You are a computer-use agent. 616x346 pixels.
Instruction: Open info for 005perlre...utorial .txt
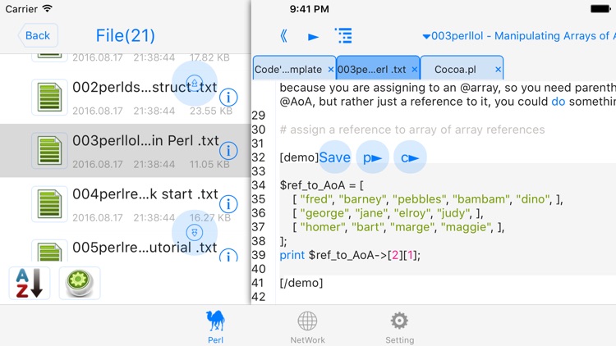click(228, 255)
